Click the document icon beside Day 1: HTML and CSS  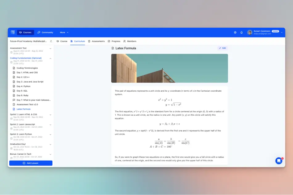14,73
